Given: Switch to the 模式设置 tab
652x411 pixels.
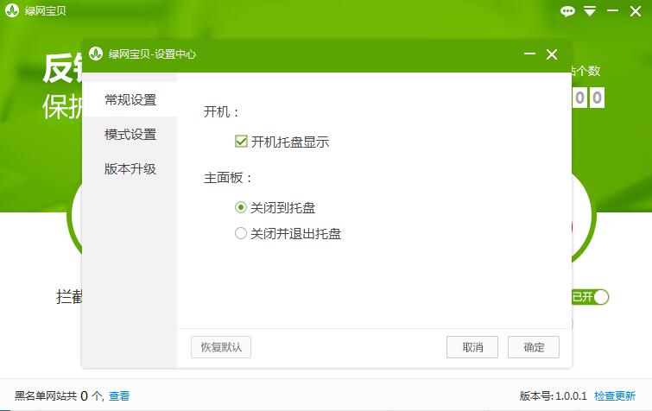Looking at the screenshot, I should (x=130, y=134).
